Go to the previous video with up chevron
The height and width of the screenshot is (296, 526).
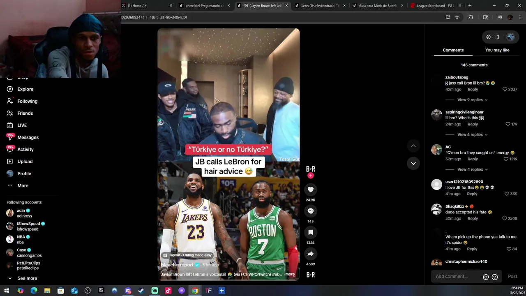[x=413, y=146]
